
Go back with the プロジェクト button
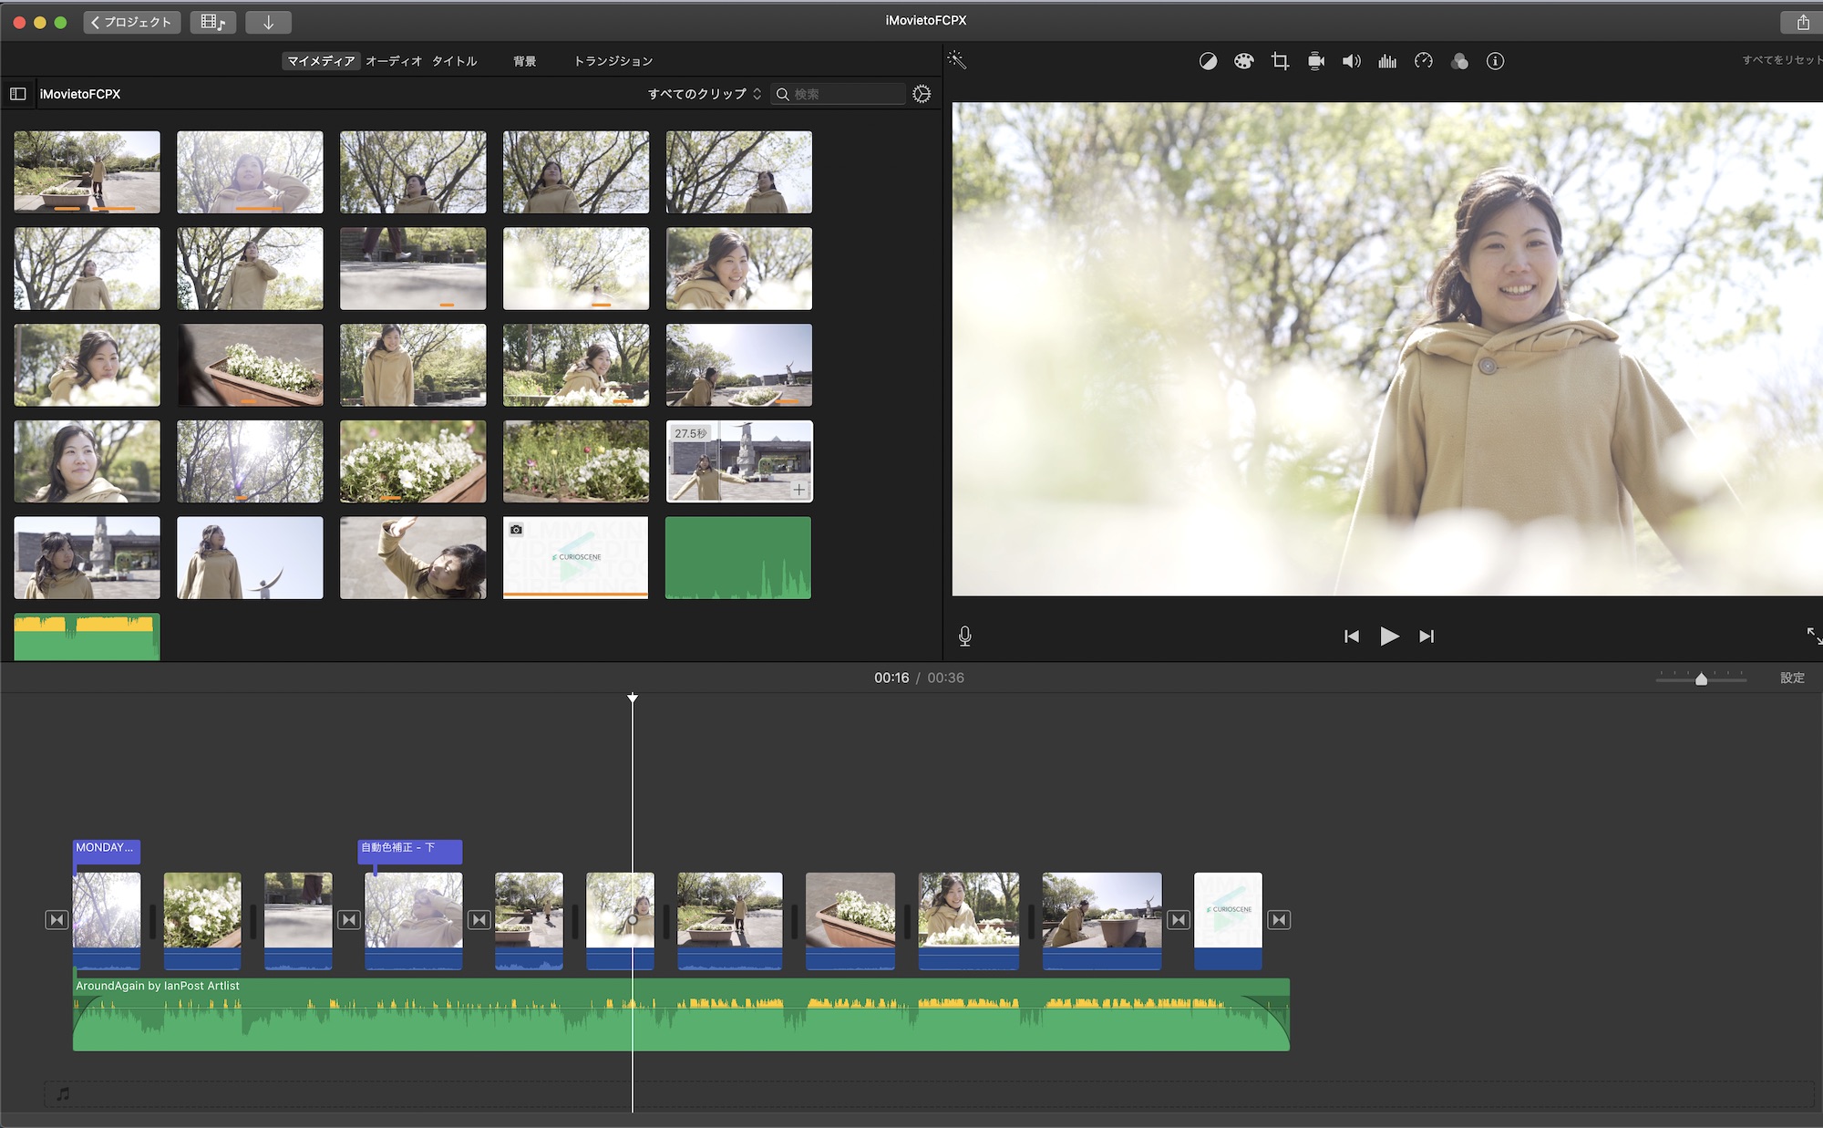[131, 22]
